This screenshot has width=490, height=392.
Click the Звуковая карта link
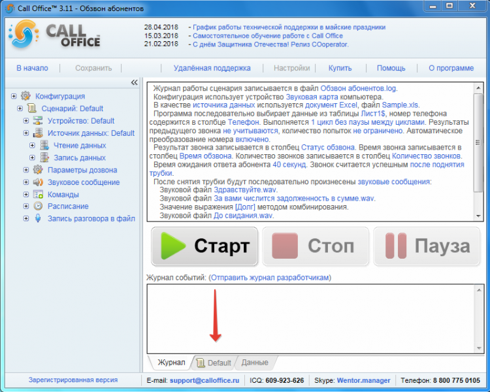312,97
